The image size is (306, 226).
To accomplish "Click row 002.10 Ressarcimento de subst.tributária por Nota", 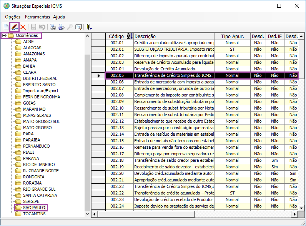I will pyautogui.click(x=201, y=108).
